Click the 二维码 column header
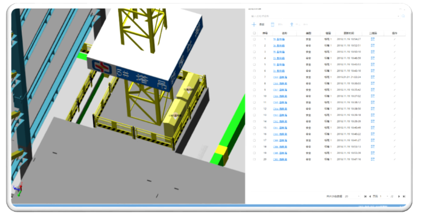 373,33
